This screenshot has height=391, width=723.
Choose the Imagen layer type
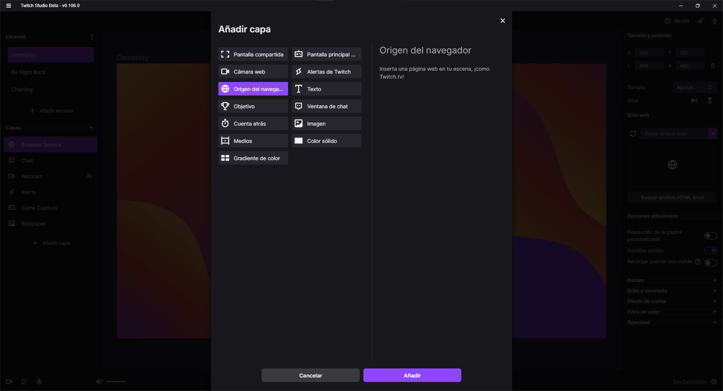(326, 123)
